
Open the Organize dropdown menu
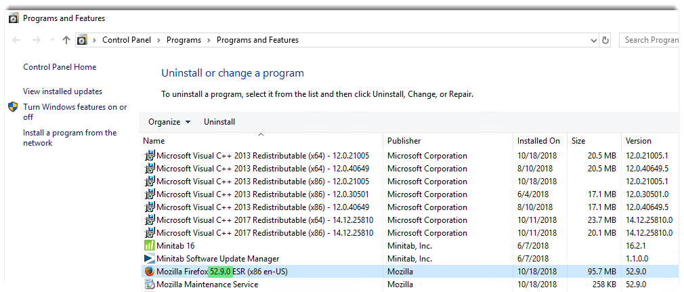[169, 122]
